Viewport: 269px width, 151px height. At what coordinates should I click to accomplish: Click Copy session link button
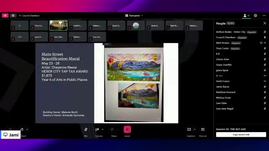tap(241, 135)
